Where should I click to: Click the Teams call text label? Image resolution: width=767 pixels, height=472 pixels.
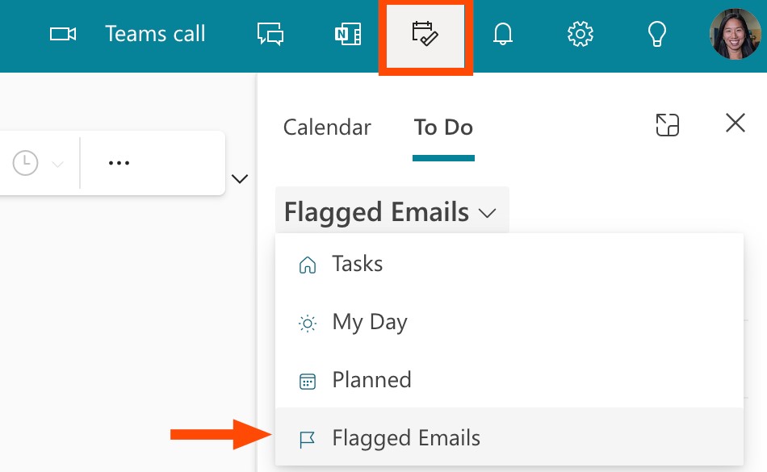(155, 34)
